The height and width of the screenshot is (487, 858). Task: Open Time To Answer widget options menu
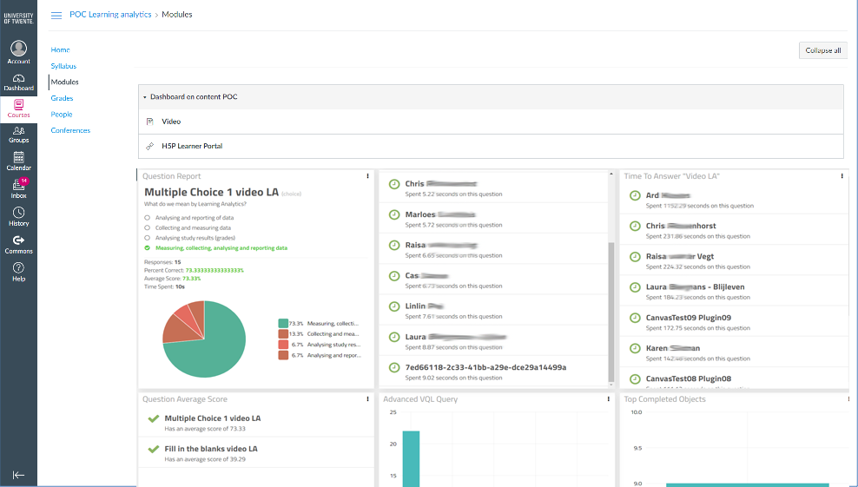(x=841, y=176)
